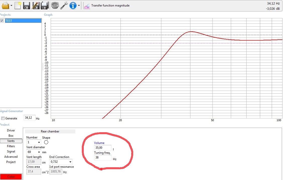Screen dimensions: 283x180
Task: Open the Advanced tab
Action: coord(11,156)
